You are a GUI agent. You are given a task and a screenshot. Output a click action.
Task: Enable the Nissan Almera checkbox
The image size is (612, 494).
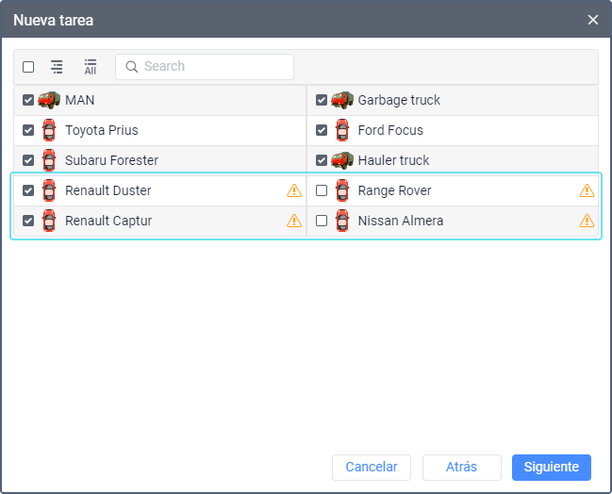pyautogui.click(x=322, y=221)
